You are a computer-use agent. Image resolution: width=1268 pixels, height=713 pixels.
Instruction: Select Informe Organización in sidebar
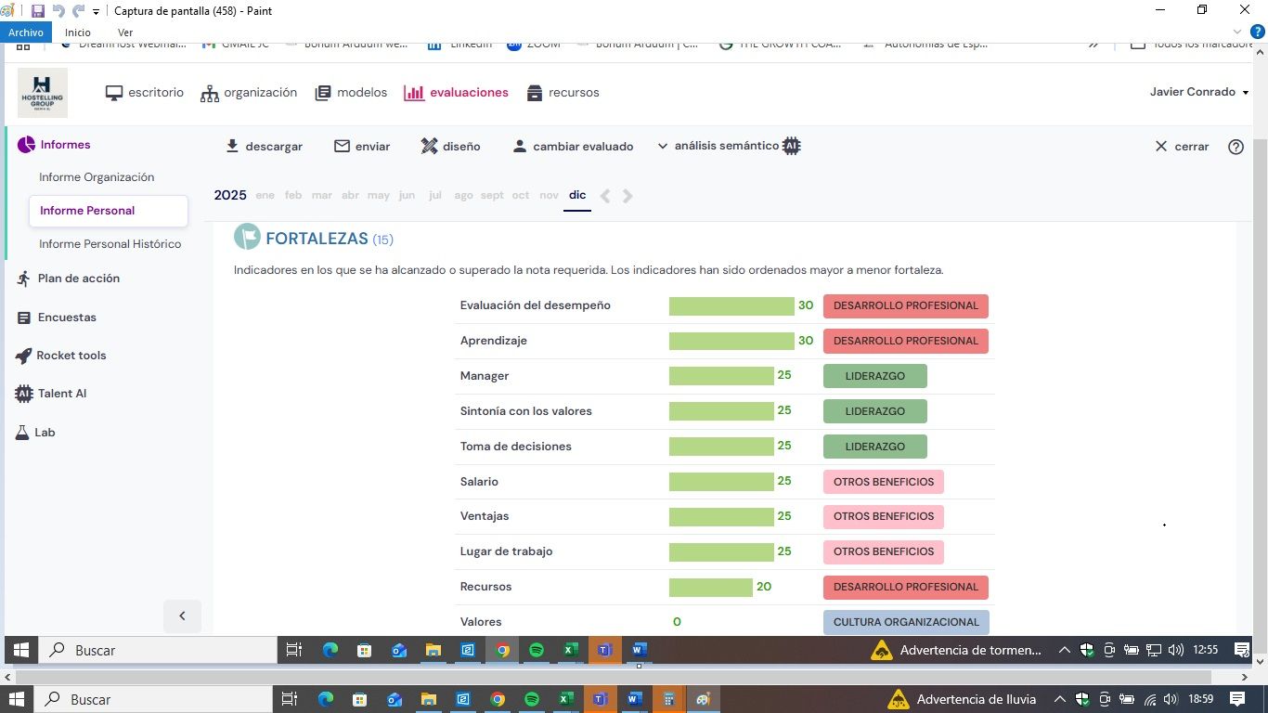pyautogui.click(x=97, y=177)
